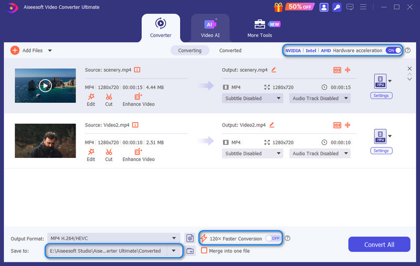This screenshot has width=420, height=266.
Task: Open ID3 metadata editor for scenery.mp4
Action: click(337, 70)
